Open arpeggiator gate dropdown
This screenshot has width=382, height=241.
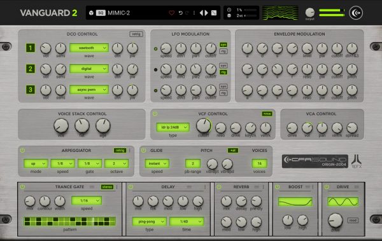[90, 163]
